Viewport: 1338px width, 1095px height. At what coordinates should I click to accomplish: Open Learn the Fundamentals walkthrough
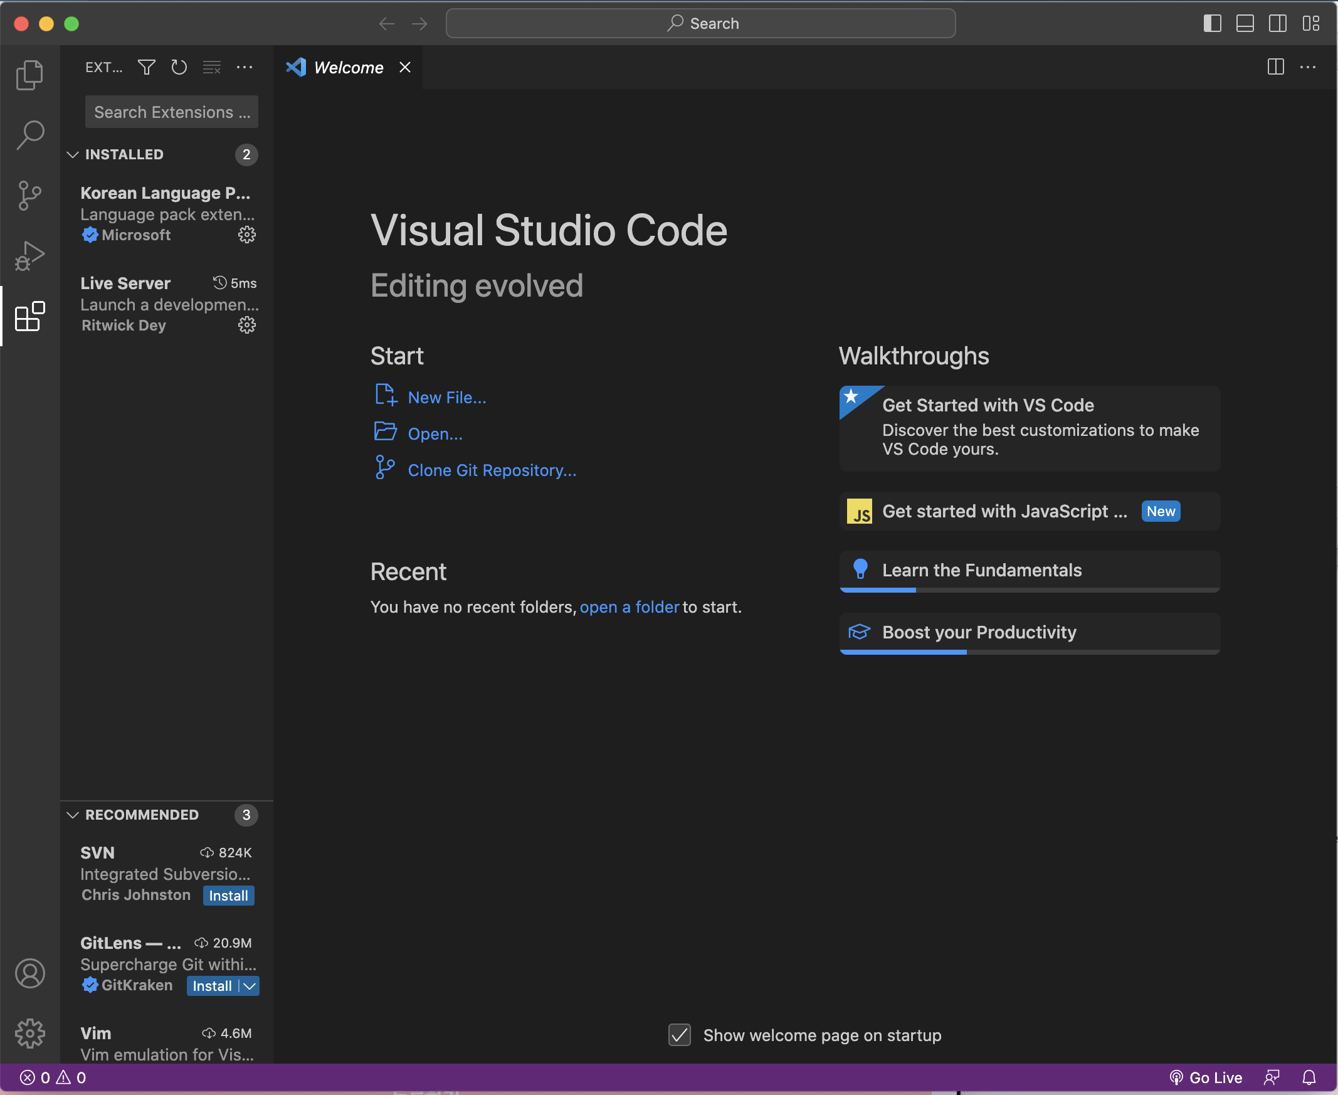[1030, 571]
